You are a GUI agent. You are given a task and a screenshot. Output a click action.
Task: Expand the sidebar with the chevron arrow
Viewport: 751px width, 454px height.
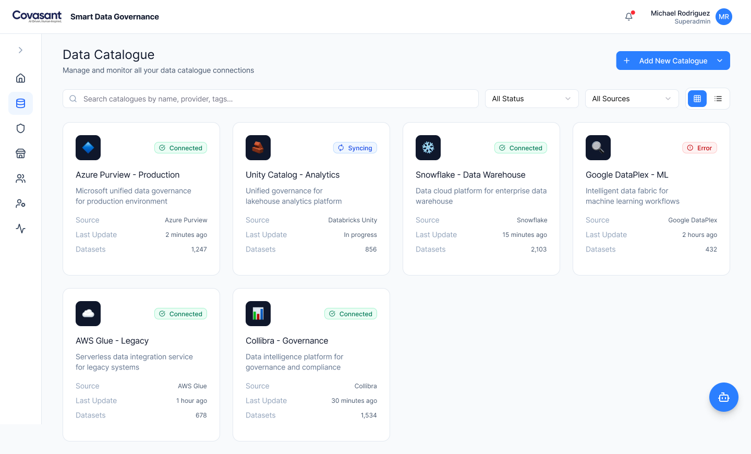(20, 50)
